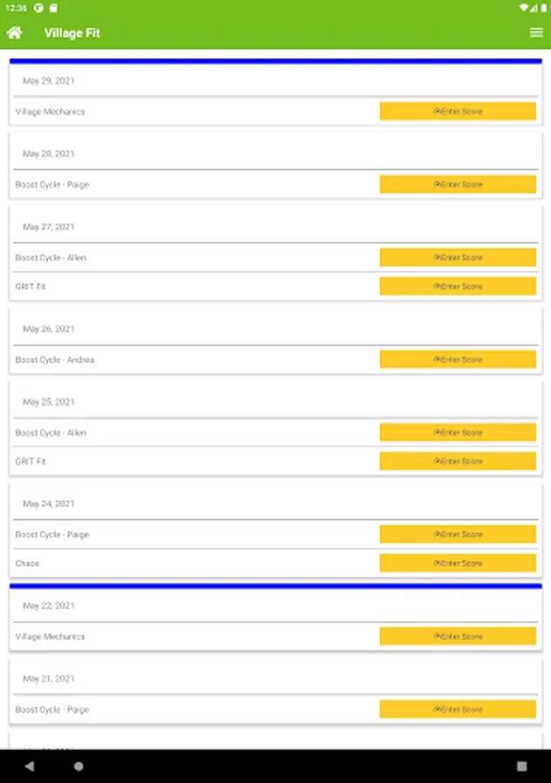Enter score for May 24 Boost Cycle - Paige

[x=457, y=534]
